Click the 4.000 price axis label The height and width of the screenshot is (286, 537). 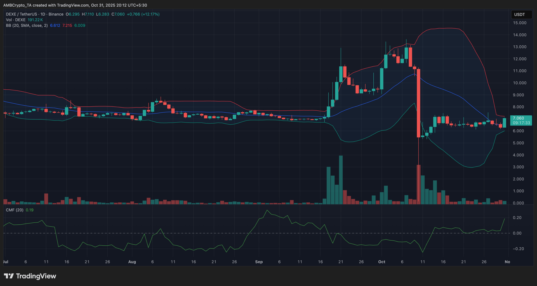coord(519,155)
